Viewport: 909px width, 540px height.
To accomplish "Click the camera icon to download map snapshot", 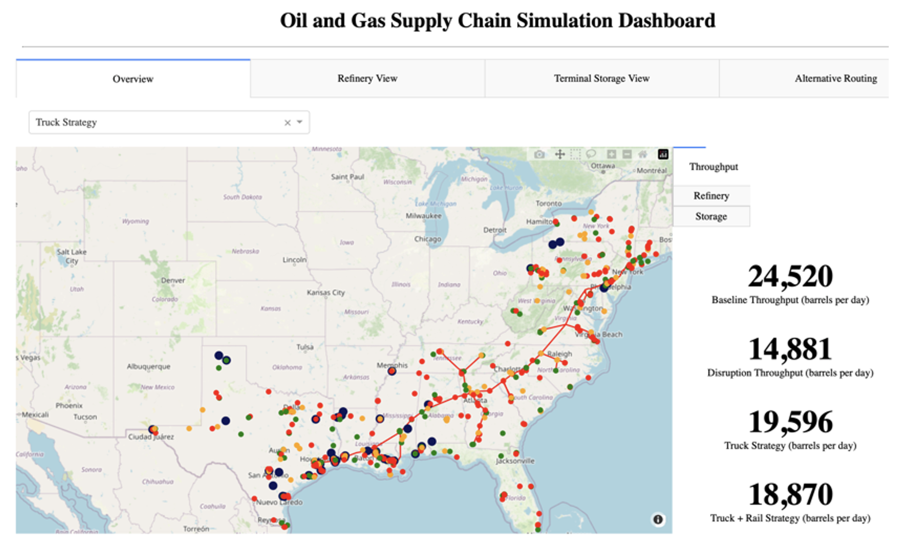I will [x=539, y=154].
